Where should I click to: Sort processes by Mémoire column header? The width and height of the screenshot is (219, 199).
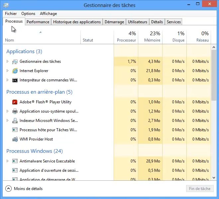150,37
